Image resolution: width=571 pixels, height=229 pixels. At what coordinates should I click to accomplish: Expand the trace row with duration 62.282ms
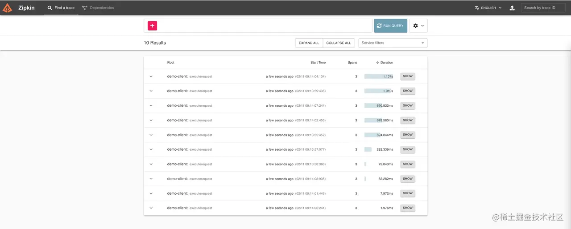[x=151, y=179]
